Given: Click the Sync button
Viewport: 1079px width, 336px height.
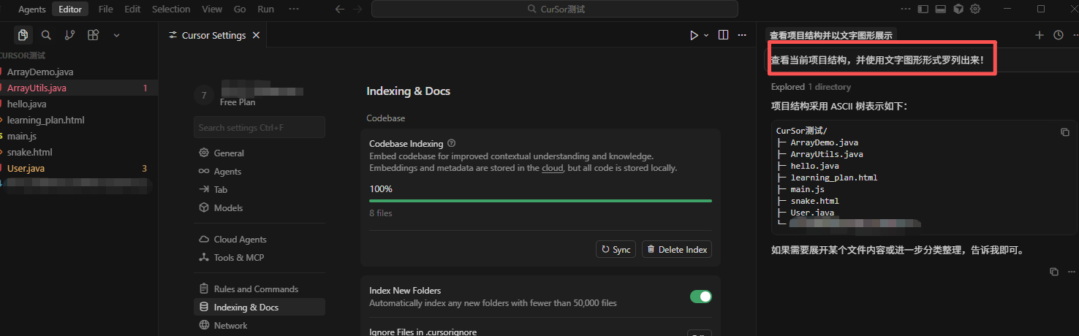Looking at the screenshot, I should 616,250.
